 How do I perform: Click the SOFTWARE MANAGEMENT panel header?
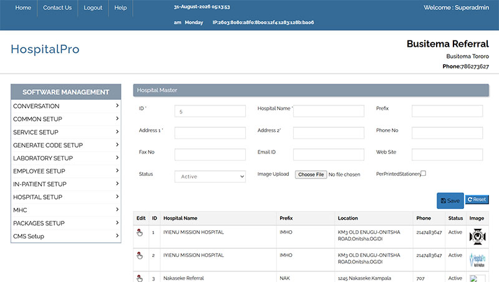pyautogui.click(x=66, y=92)
